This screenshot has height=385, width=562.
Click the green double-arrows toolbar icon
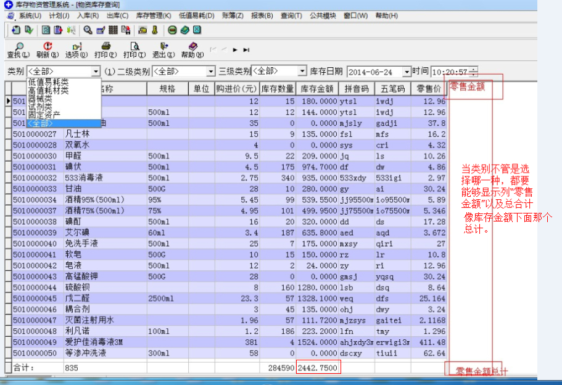pos(72,30)
